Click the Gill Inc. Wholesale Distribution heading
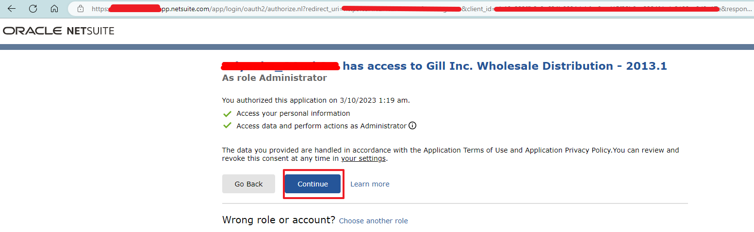Screen dimensions: 754x232 505,66
